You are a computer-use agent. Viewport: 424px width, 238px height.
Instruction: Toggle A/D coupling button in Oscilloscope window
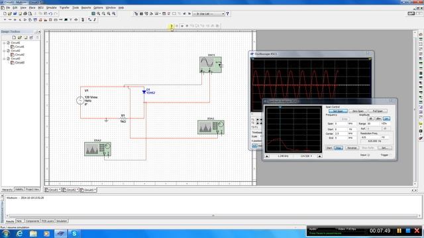[x=254, y=145]
